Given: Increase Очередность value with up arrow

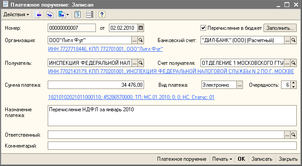Looking at the screenshot, I should pyautogui.click(x=293, y=83).
